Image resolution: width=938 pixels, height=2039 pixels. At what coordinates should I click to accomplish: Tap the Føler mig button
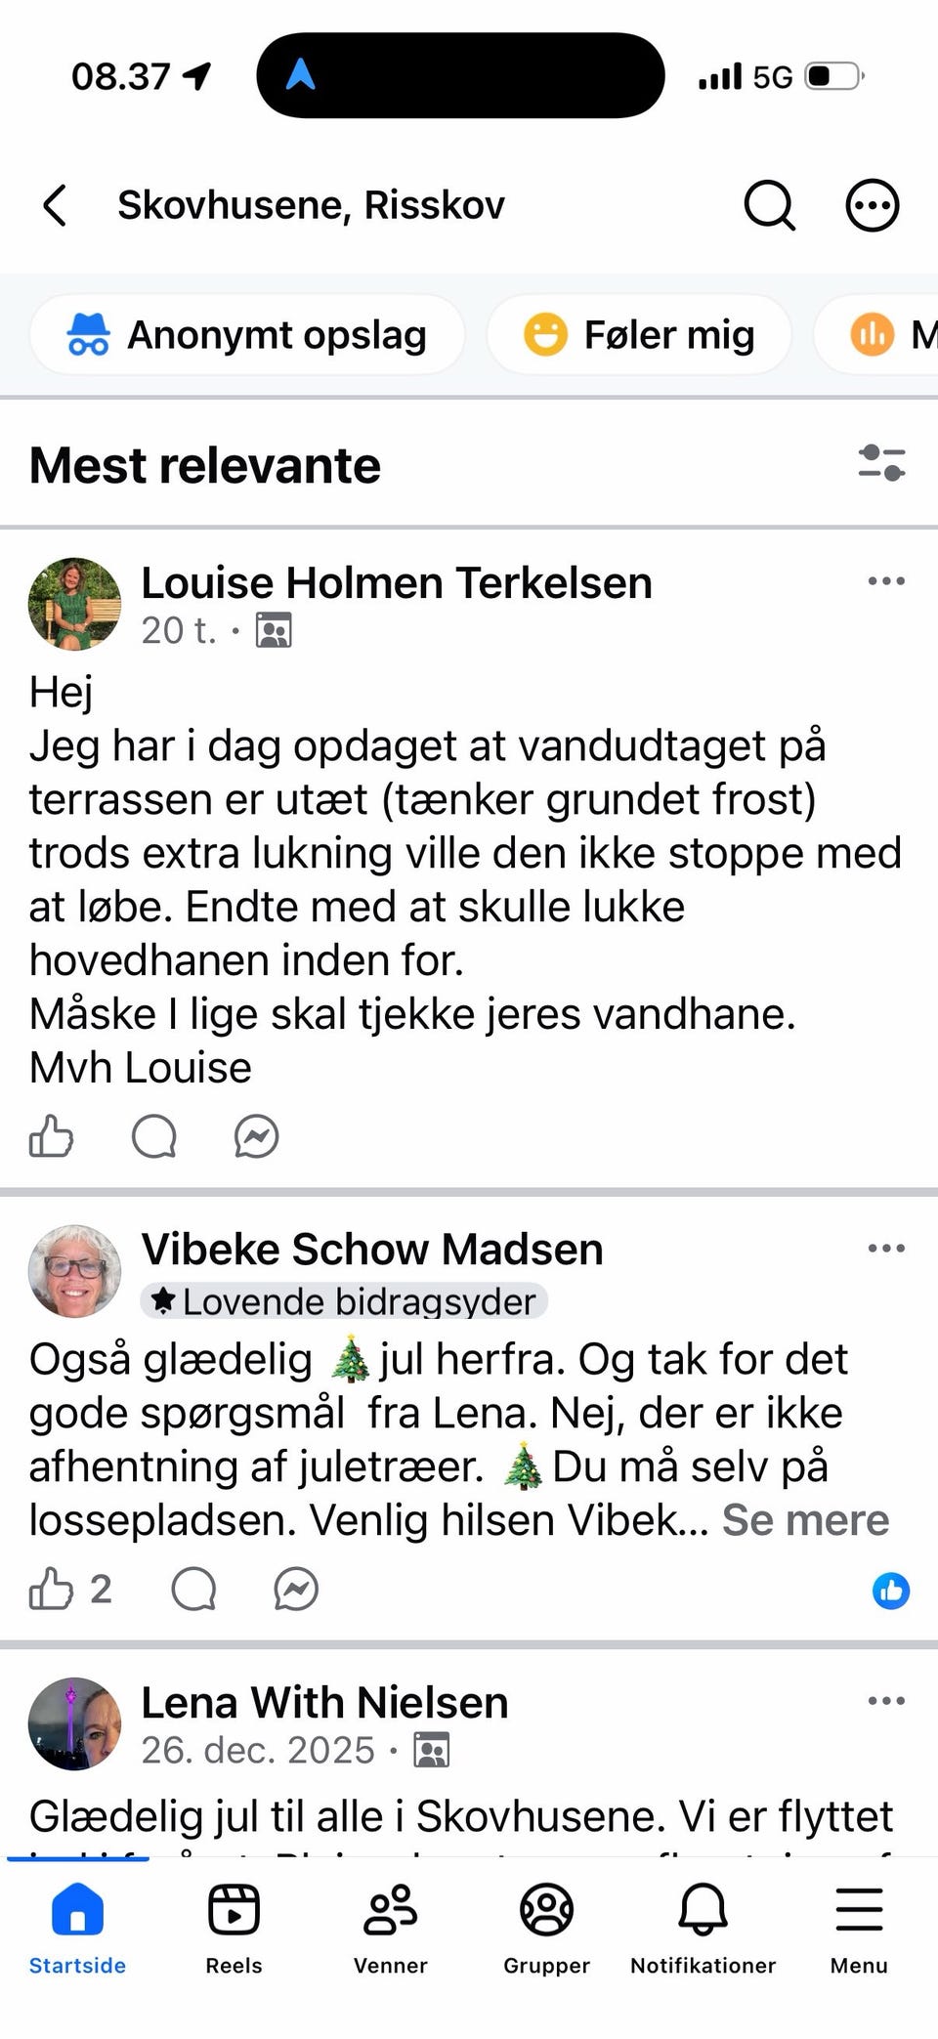tap(639, 335)
